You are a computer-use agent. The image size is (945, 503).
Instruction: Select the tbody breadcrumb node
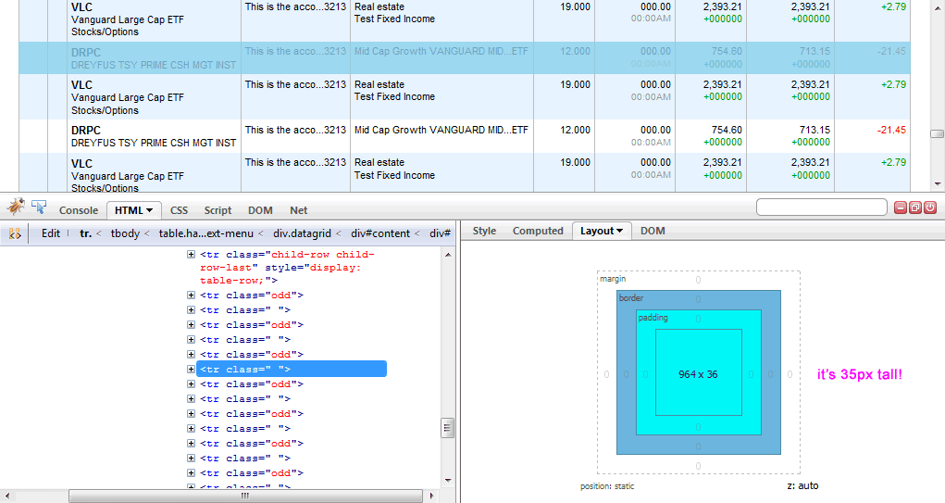(x=125, y=233)
